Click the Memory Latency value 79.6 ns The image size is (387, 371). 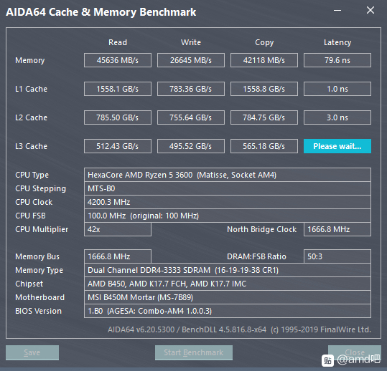point(337,60)
